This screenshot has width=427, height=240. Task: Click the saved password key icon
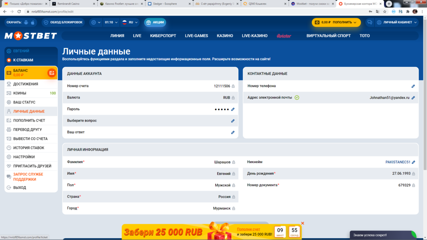(x=370, y=12)
